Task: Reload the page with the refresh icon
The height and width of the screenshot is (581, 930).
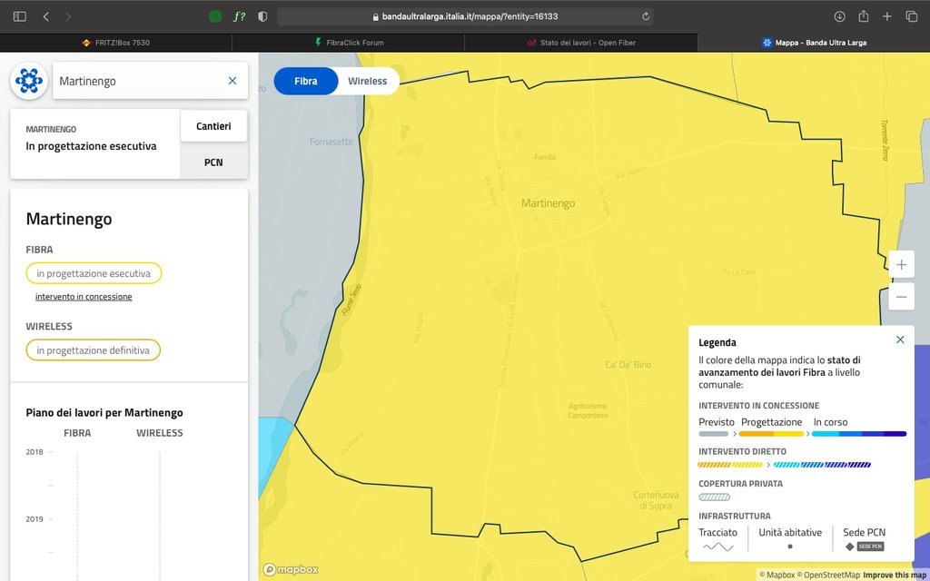Action: point(646,16)
